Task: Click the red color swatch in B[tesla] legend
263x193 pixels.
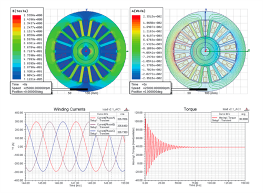Action: tap(17, 17)
